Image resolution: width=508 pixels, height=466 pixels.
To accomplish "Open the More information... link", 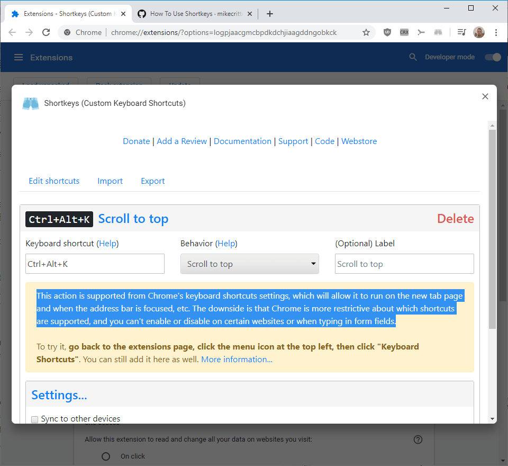I will [x=237, y=360].
